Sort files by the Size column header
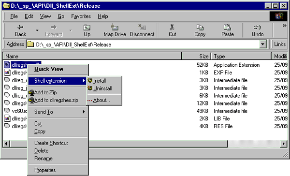The width and height of the screenshot is (290, 176). point(196,56)
